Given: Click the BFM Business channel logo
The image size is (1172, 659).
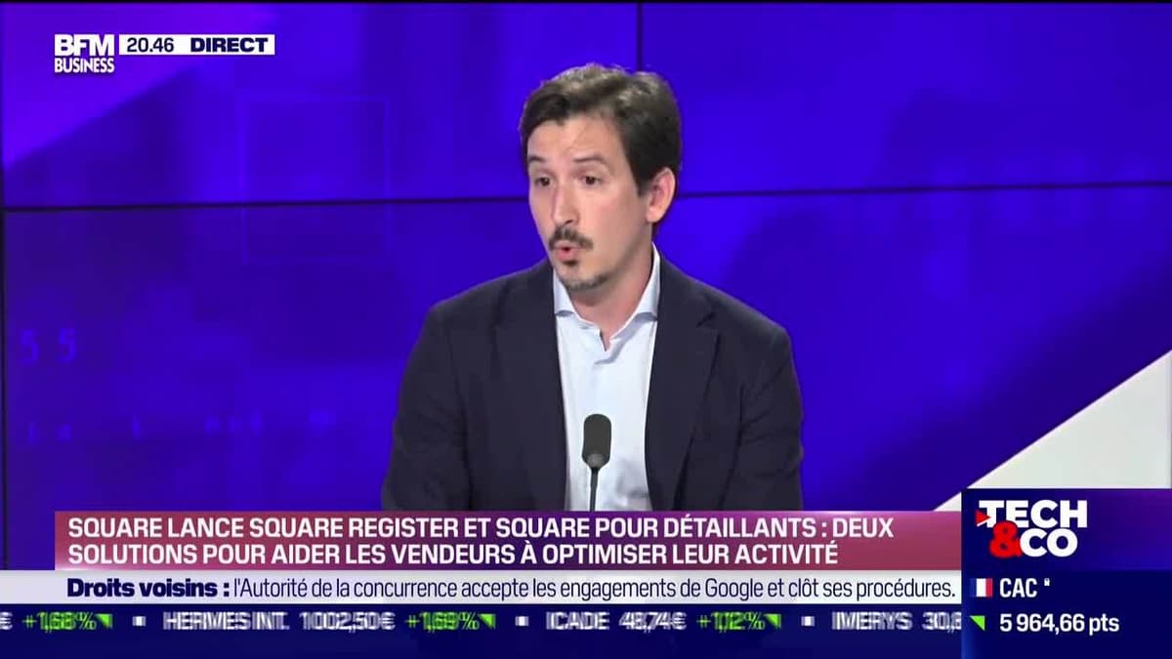Looking at the screenshot, I should tap(84, 54).
